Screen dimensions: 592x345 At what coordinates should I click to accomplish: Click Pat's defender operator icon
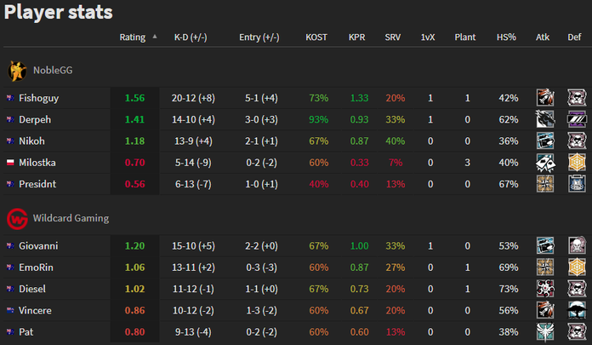[577, 332]
